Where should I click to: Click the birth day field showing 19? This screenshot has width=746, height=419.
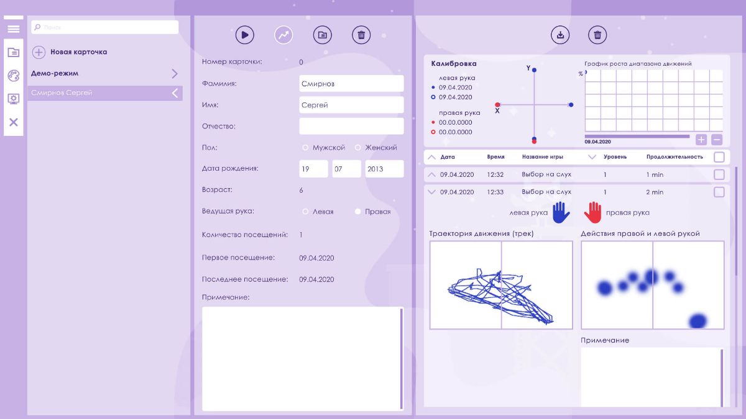(313, 169)
